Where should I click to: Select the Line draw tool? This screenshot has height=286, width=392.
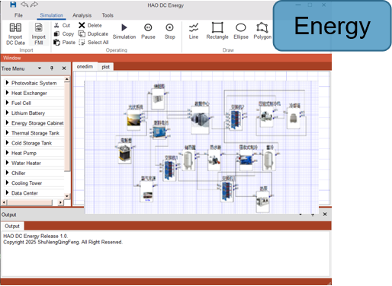194,27
